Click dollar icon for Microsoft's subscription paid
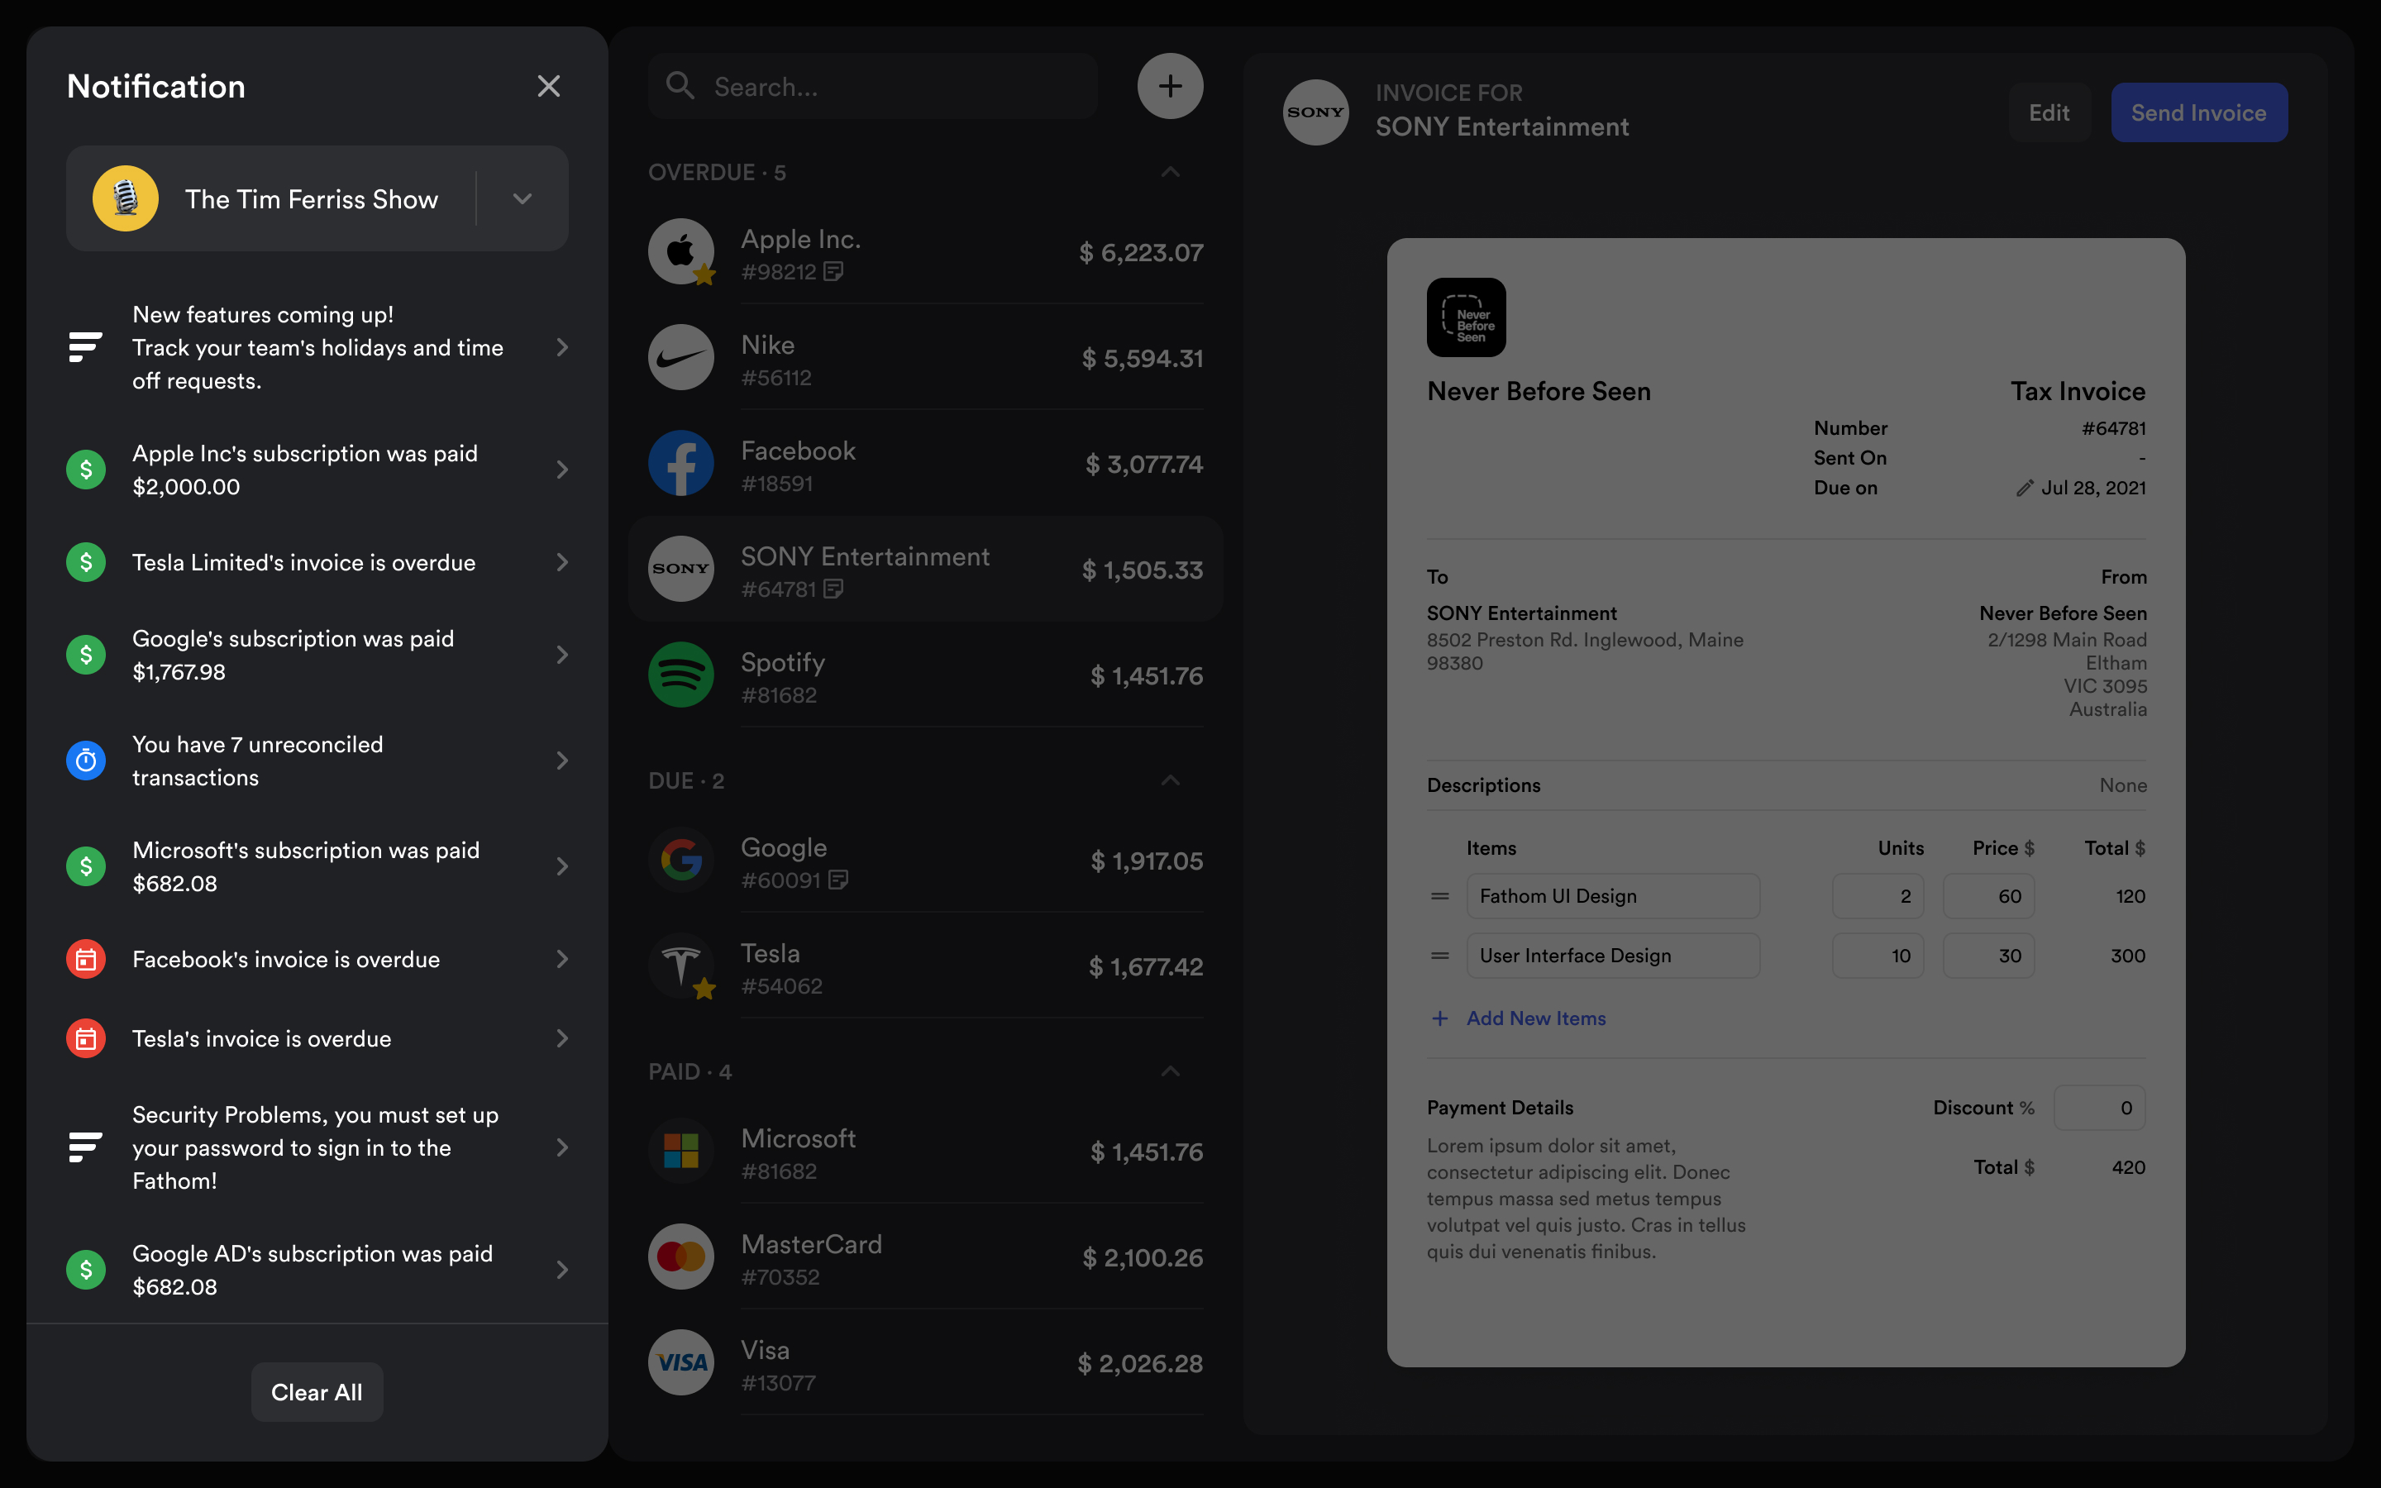 pyautogui.click(x=86, y=866)
